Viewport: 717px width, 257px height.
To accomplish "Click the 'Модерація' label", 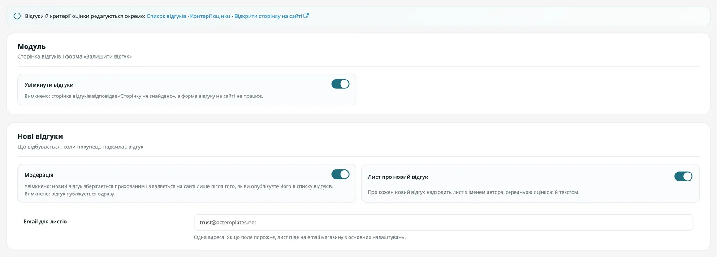I will [x=39, y=175].
